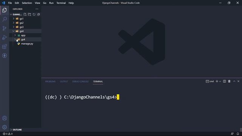Open the Manage gear icon

pyautogui.click(x=5, y=127)
